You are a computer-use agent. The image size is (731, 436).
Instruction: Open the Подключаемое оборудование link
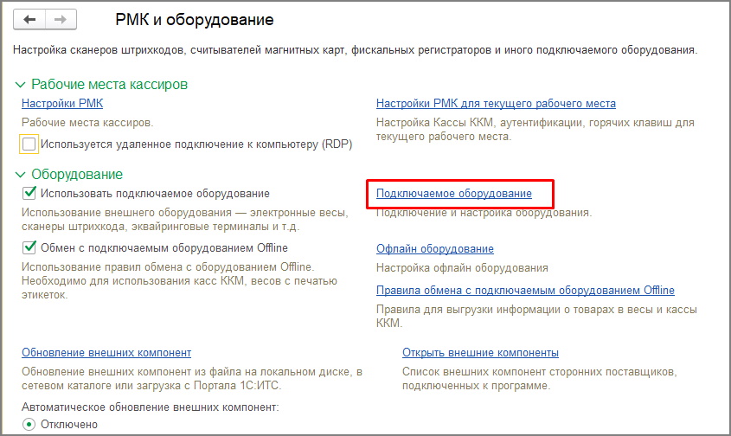tap(454, 193)
